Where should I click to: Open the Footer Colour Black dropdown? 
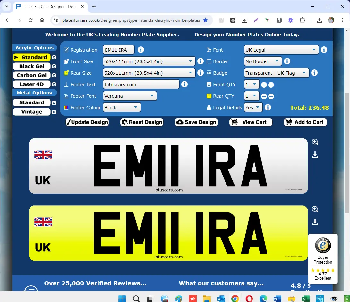(x=122, y=108)
